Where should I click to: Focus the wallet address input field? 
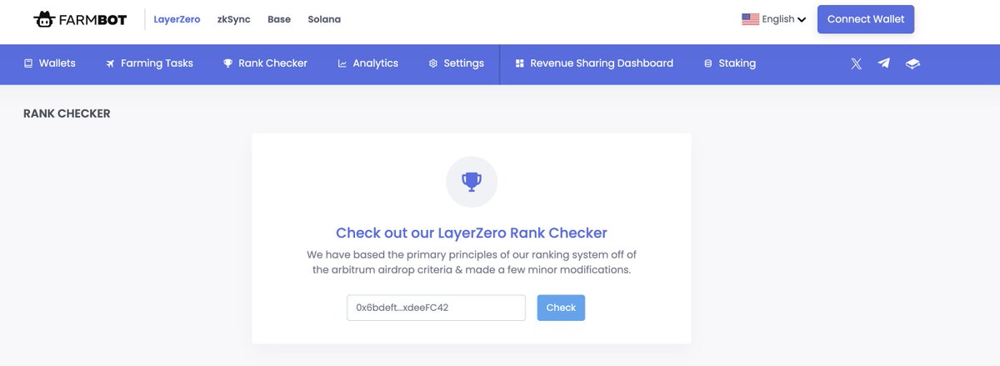[x=436, y=308]
